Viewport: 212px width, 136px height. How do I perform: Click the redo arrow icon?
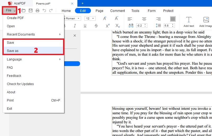51,10
